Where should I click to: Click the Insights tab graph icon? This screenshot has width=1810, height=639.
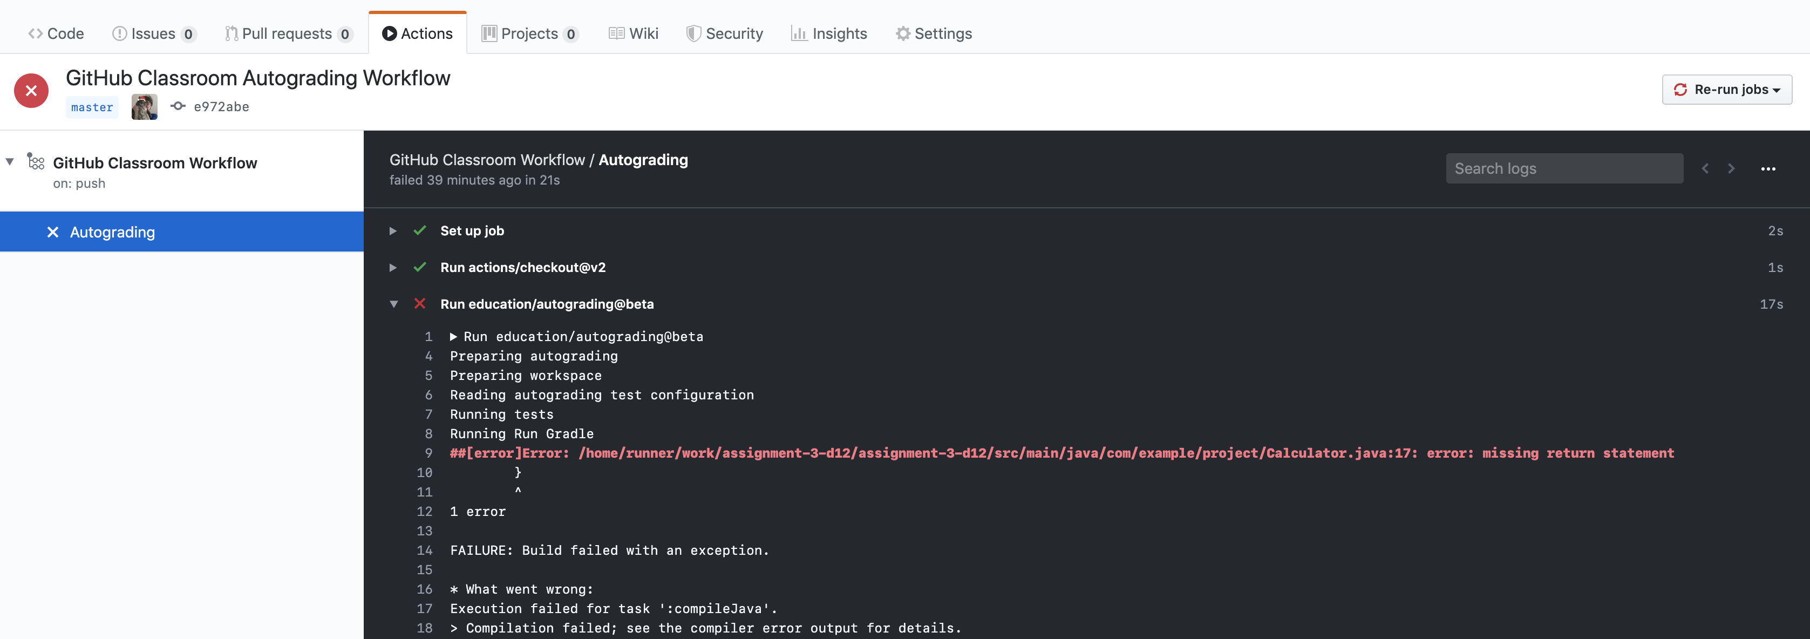[x=799, y=33]
